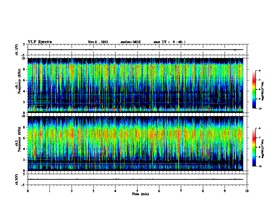Select the ch.1 "Frequency (kHz)" axis label

pyautogui.click(x=19, y=81)
